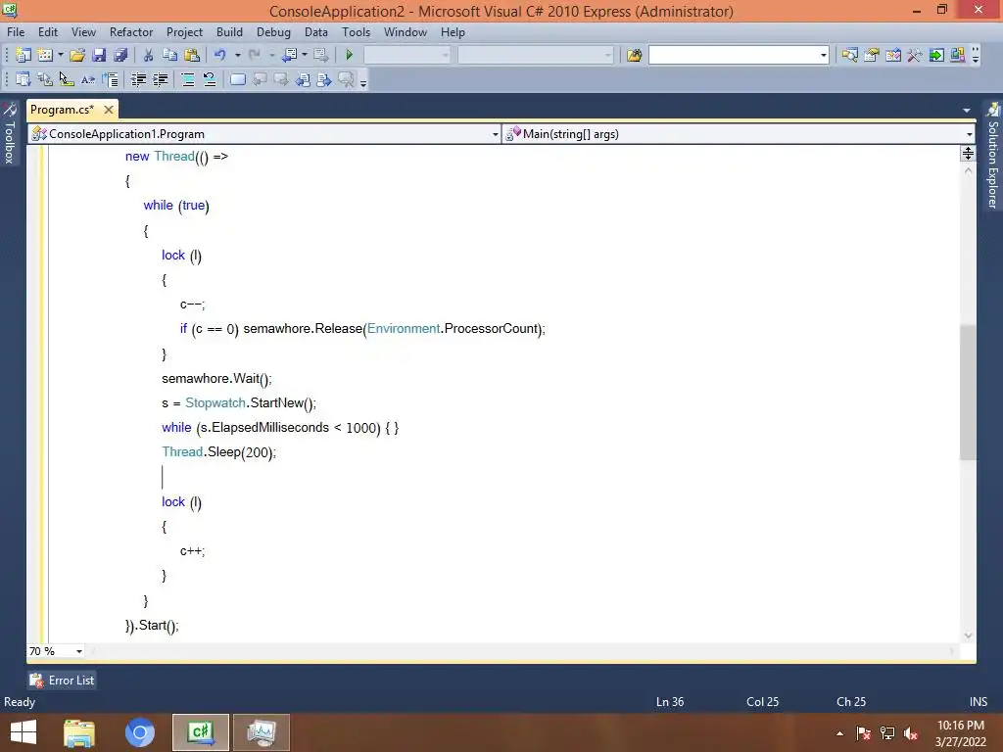1003x752 pixels.
Task: Open the Build menu
Action: pyautogui.click(x=229, y=32)
